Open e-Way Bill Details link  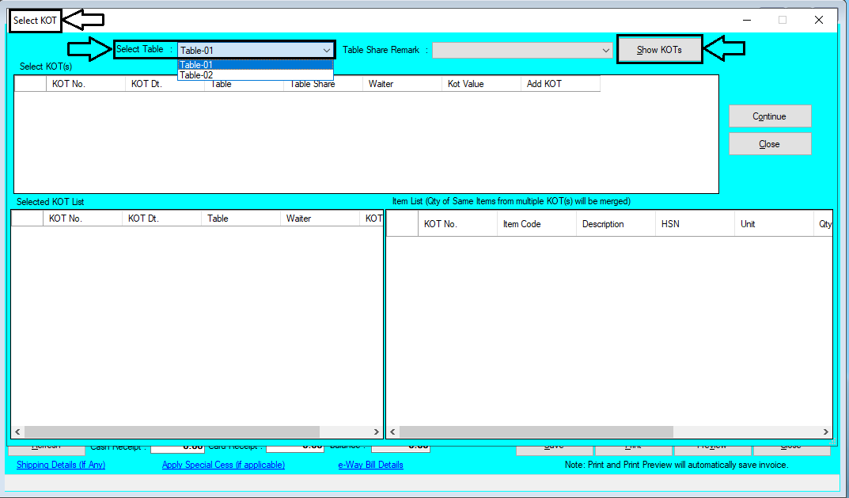pyautogui.click(x=370, y=465)
